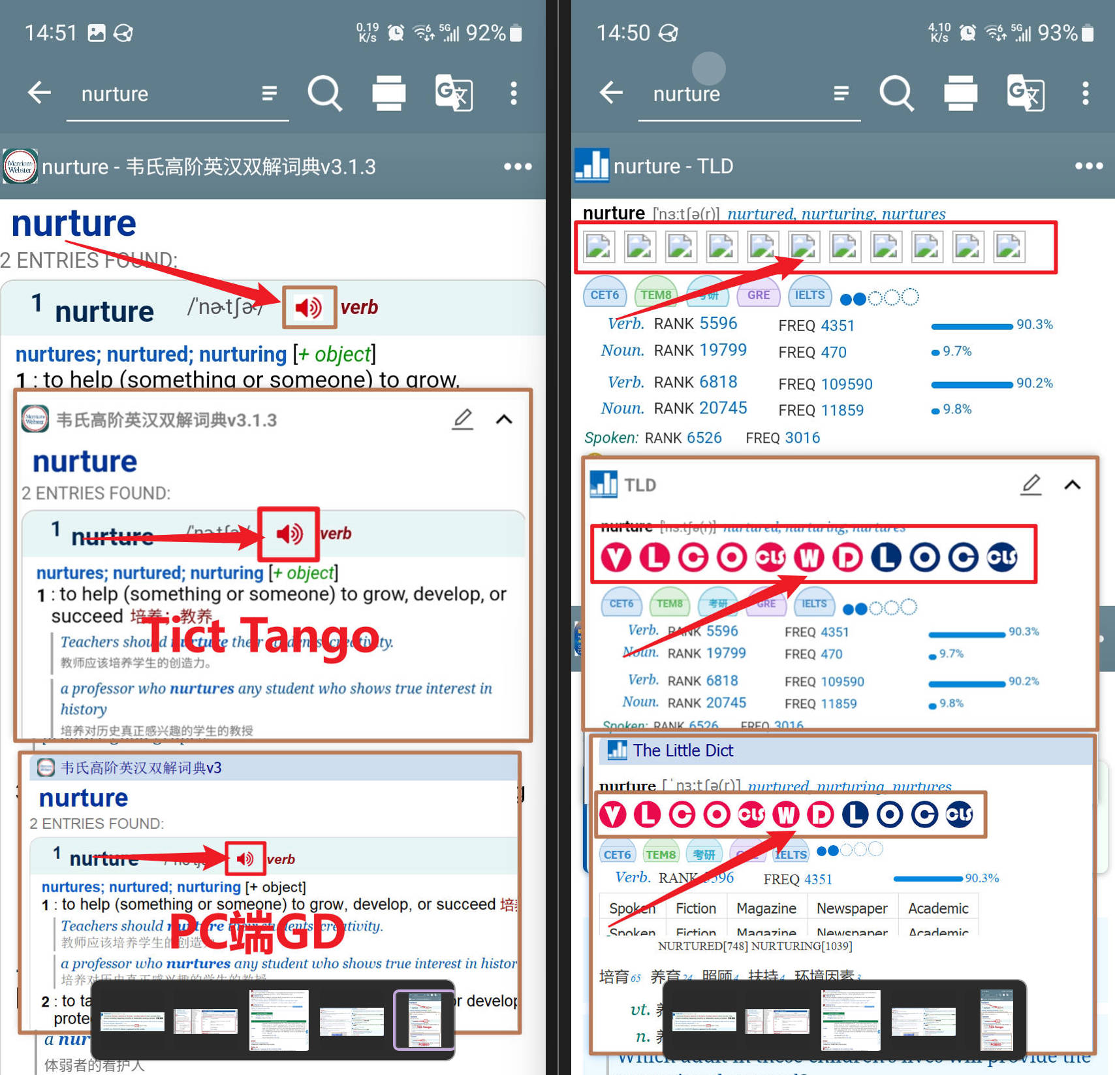Open the 'nurturing' inflection link at top right
1115x1075 pixels.
838,214
